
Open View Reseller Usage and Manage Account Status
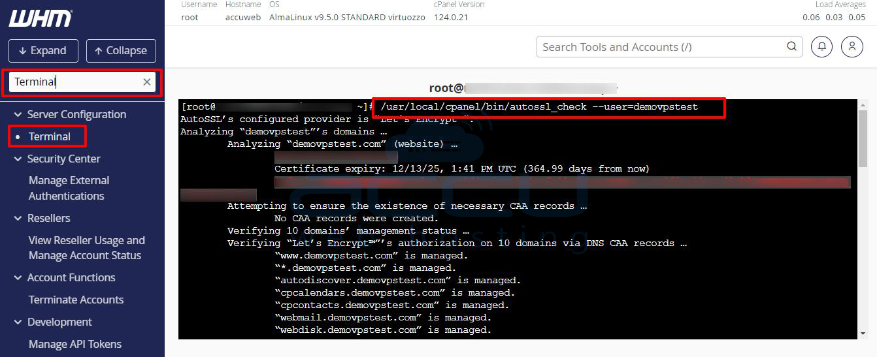(87, 248)
